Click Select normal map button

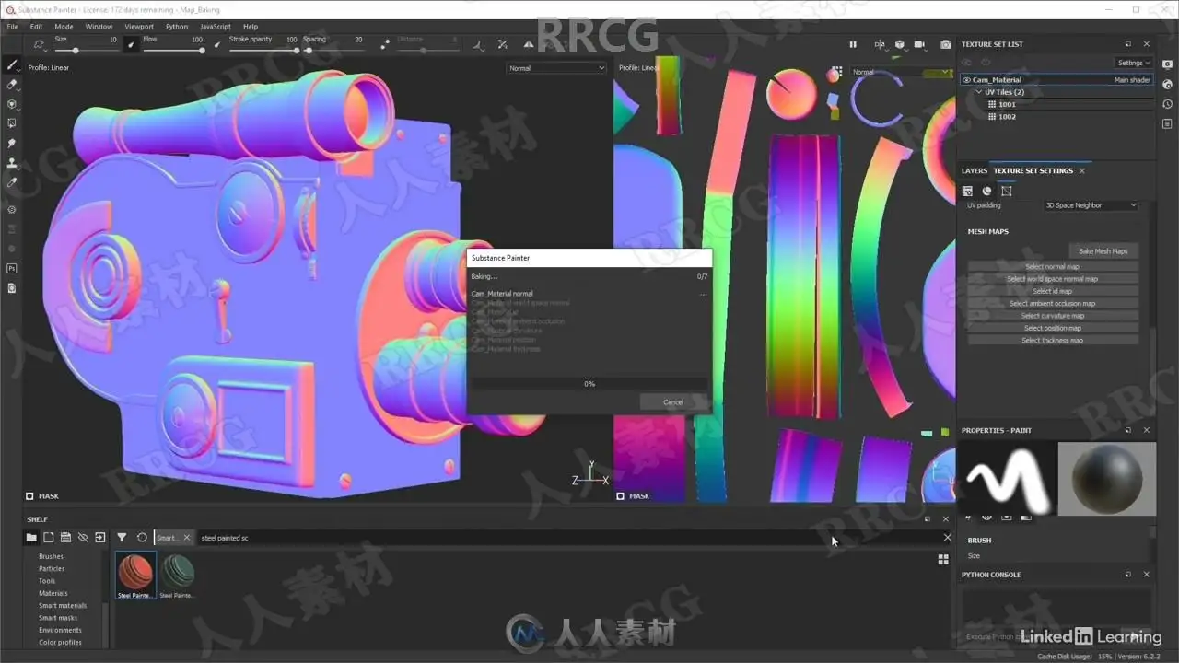(x=1053, y=267)
